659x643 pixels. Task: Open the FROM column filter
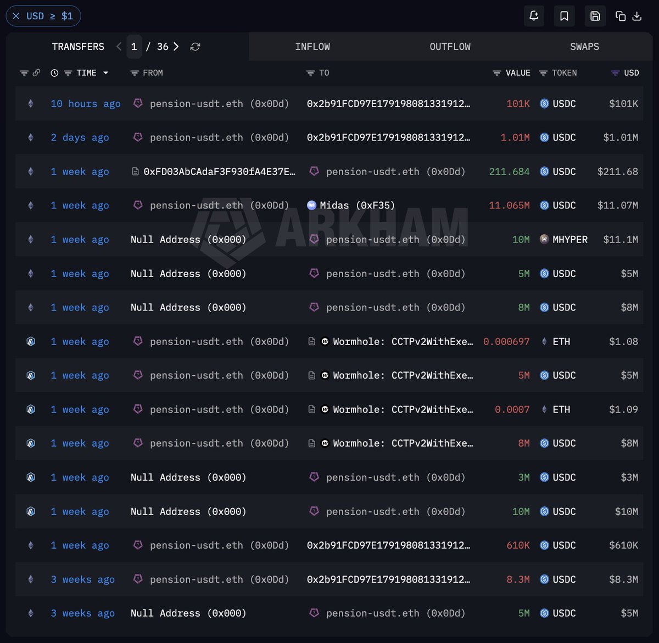tap(134, 73)
